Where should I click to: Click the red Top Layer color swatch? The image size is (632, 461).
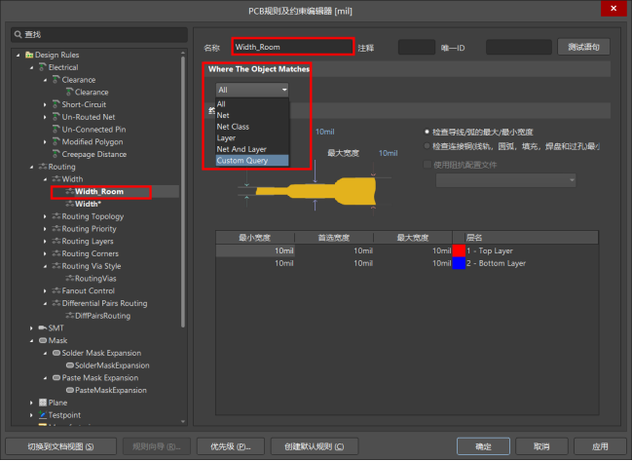point(458,250)
